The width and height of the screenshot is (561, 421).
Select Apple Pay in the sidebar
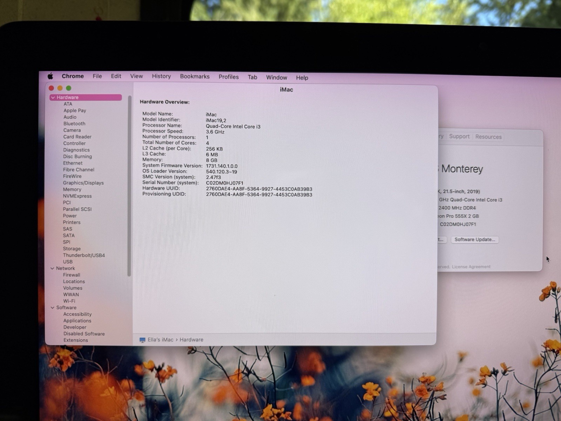[75, 111]
